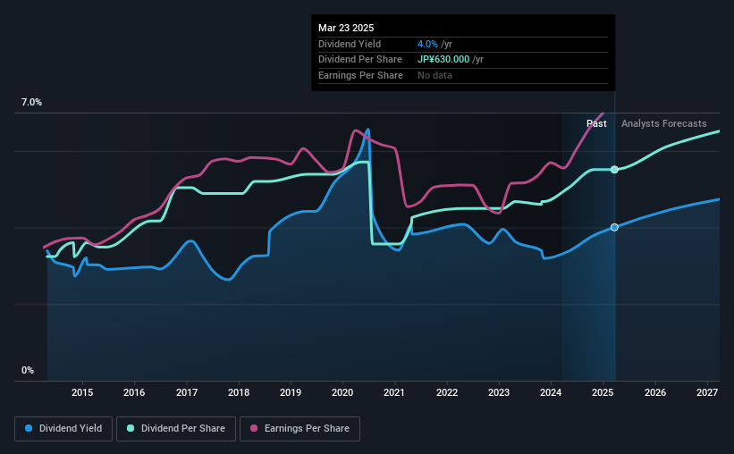
Task: Click the Analysts Forecasts region label
Action: coord(663,123)
